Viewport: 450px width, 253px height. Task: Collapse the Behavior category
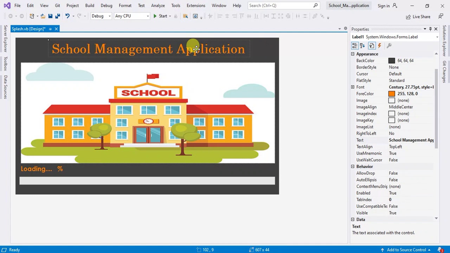[353, 167]
